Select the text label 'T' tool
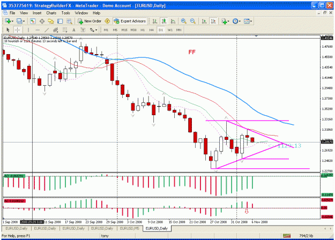The image size is (335, 240). point(83,30)
